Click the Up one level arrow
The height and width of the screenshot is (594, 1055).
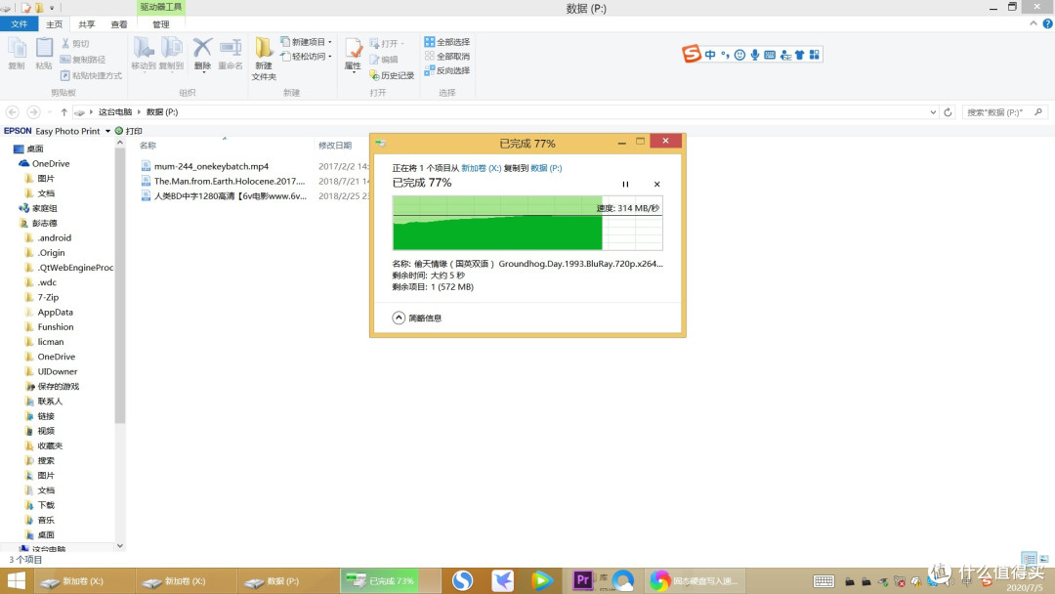(63, 112)
